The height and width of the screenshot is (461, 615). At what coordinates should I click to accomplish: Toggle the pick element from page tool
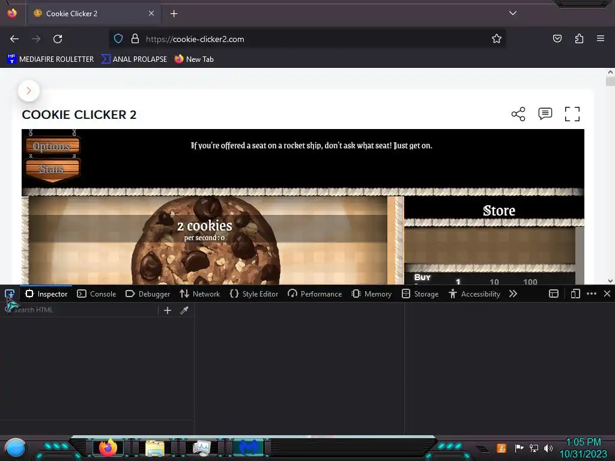click(x=10, y=294)
